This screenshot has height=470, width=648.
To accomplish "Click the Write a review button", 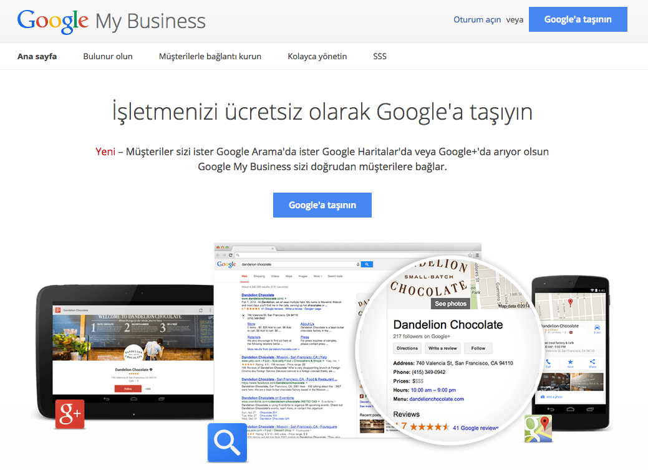I will point(442,348).
